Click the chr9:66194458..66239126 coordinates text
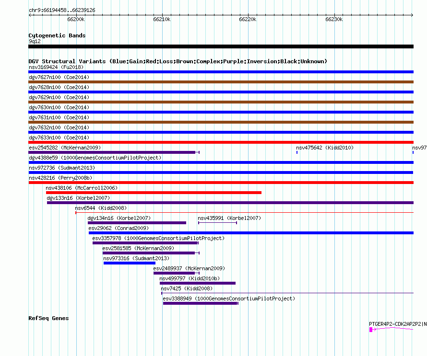The height and width of the screenshot is (356, 427). 62,11
